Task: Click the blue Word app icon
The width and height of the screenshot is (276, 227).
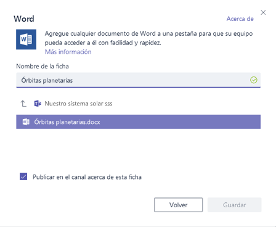Action: pyautogui.click(x=26, y=39)
